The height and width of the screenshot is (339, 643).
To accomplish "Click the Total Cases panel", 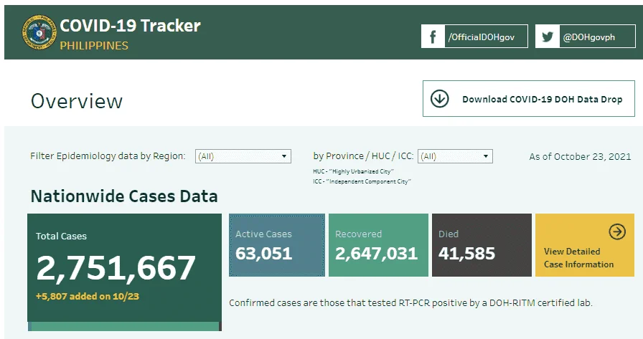I will click(125, 268).
